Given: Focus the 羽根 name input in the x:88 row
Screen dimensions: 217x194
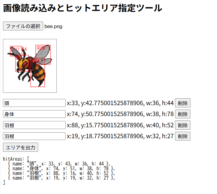Looking at the screenshot, I should [x=34, y=125].
